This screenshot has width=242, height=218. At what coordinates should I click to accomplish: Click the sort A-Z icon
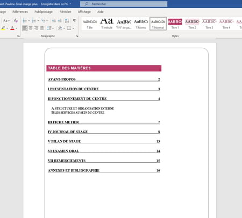click(67, 20)
